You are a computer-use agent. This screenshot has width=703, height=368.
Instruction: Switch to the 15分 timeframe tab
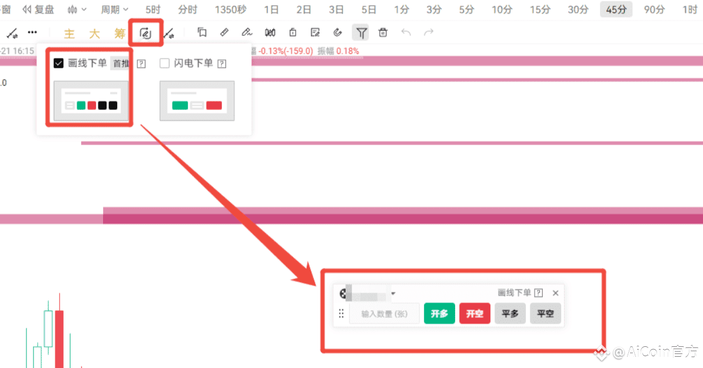click(540, 9)
